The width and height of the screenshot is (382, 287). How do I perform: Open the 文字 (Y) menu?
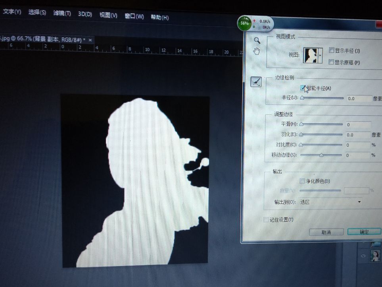pyautogui.click(x=12, y=12)
